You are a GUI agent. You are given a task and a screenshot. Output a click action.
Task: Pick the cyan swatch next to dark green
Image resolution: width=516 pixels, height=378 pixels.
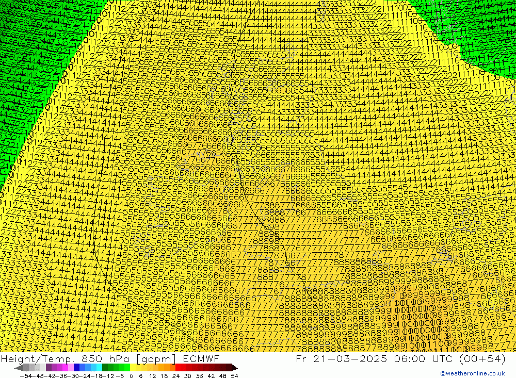pos(99,368)
